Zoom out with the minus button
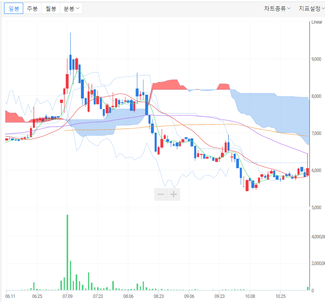 tap(161, 194)
